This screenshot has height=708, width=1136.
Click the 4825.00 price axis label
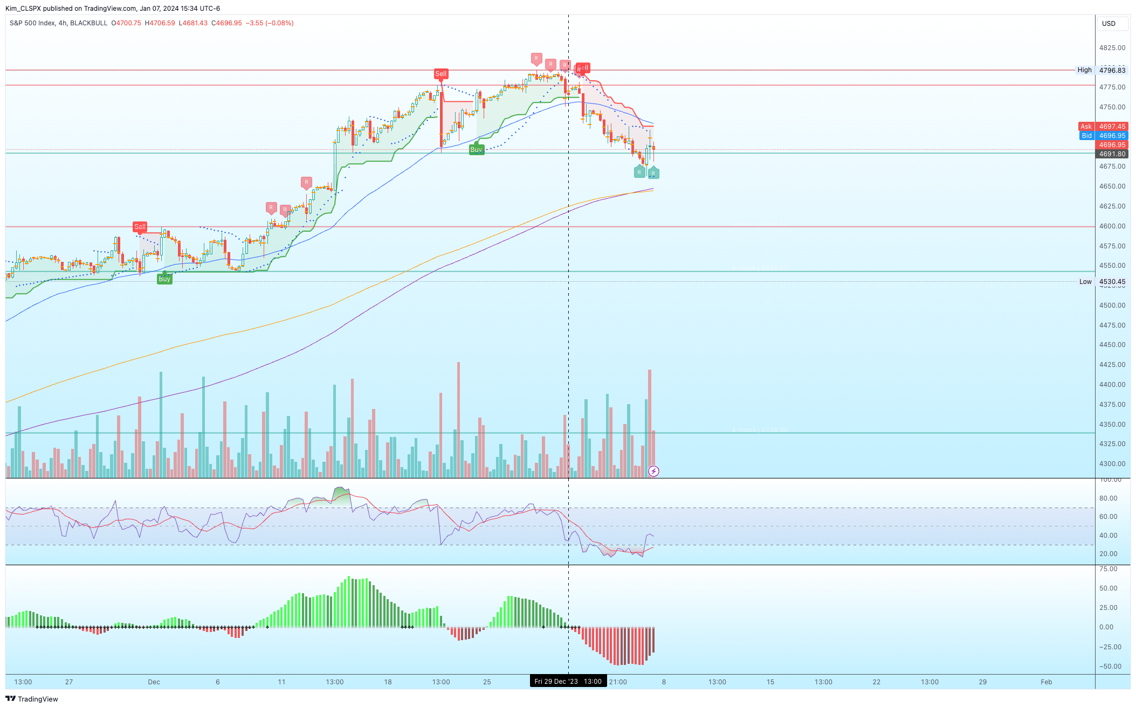pyautogui.click(x=1112, y=48)
